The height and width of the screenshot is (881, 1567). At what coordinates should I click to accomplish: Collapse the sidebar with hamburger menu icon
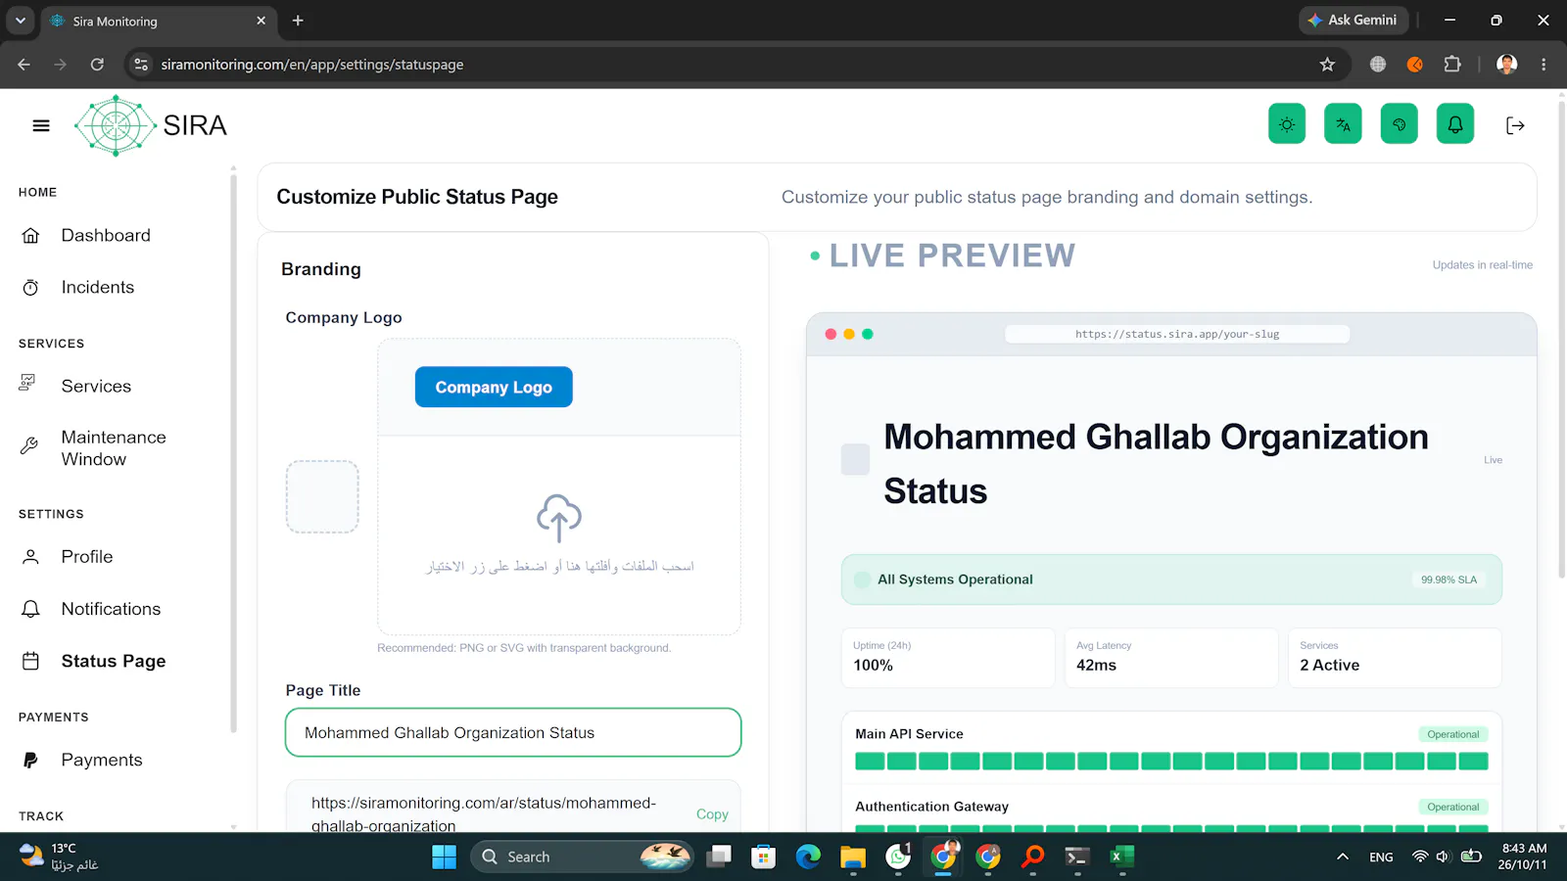pos(41,125)
